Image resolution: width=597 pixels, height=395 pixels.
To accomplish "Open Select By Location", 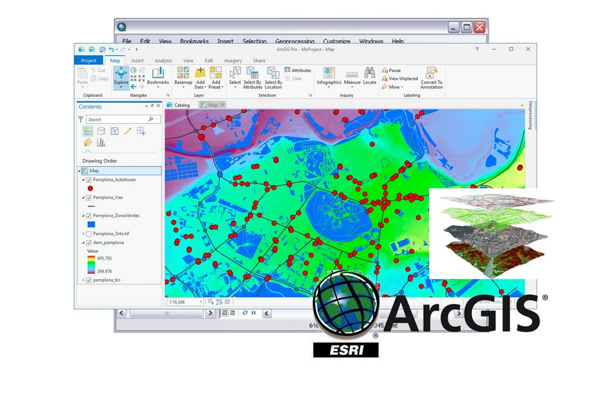I will pos(273,78).
